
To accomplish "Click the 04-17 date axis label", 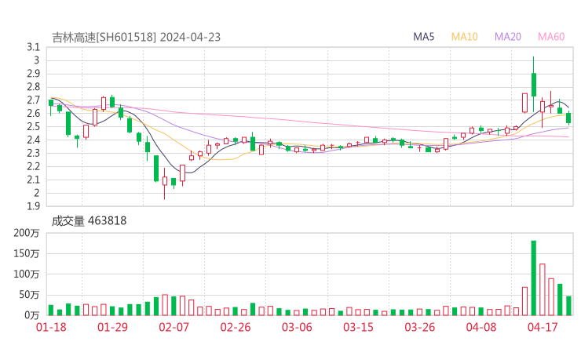I will tap(543, 327).
